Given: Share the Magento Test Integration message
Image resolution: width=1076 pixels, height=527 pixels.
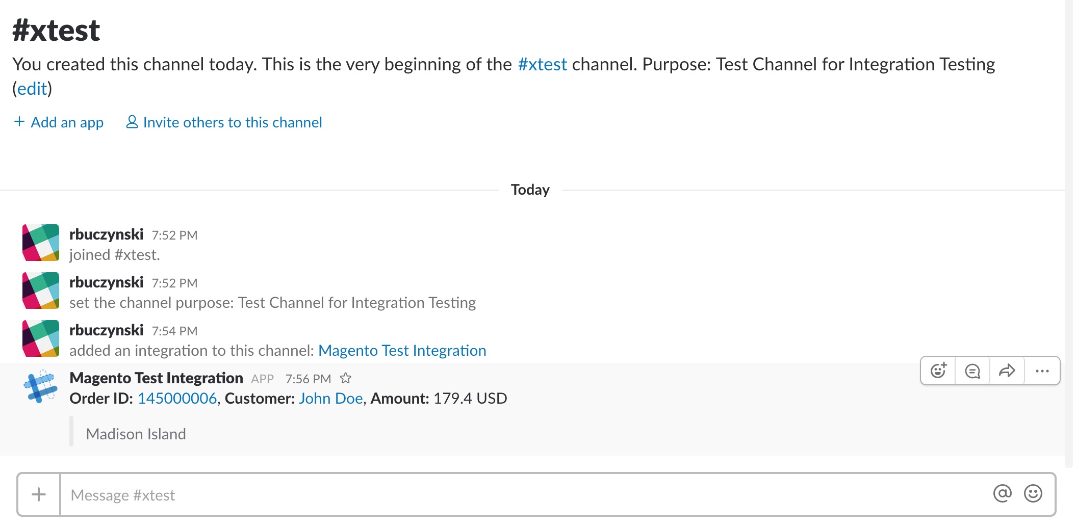Looking at the screenshot, I should coord(1007,371).
